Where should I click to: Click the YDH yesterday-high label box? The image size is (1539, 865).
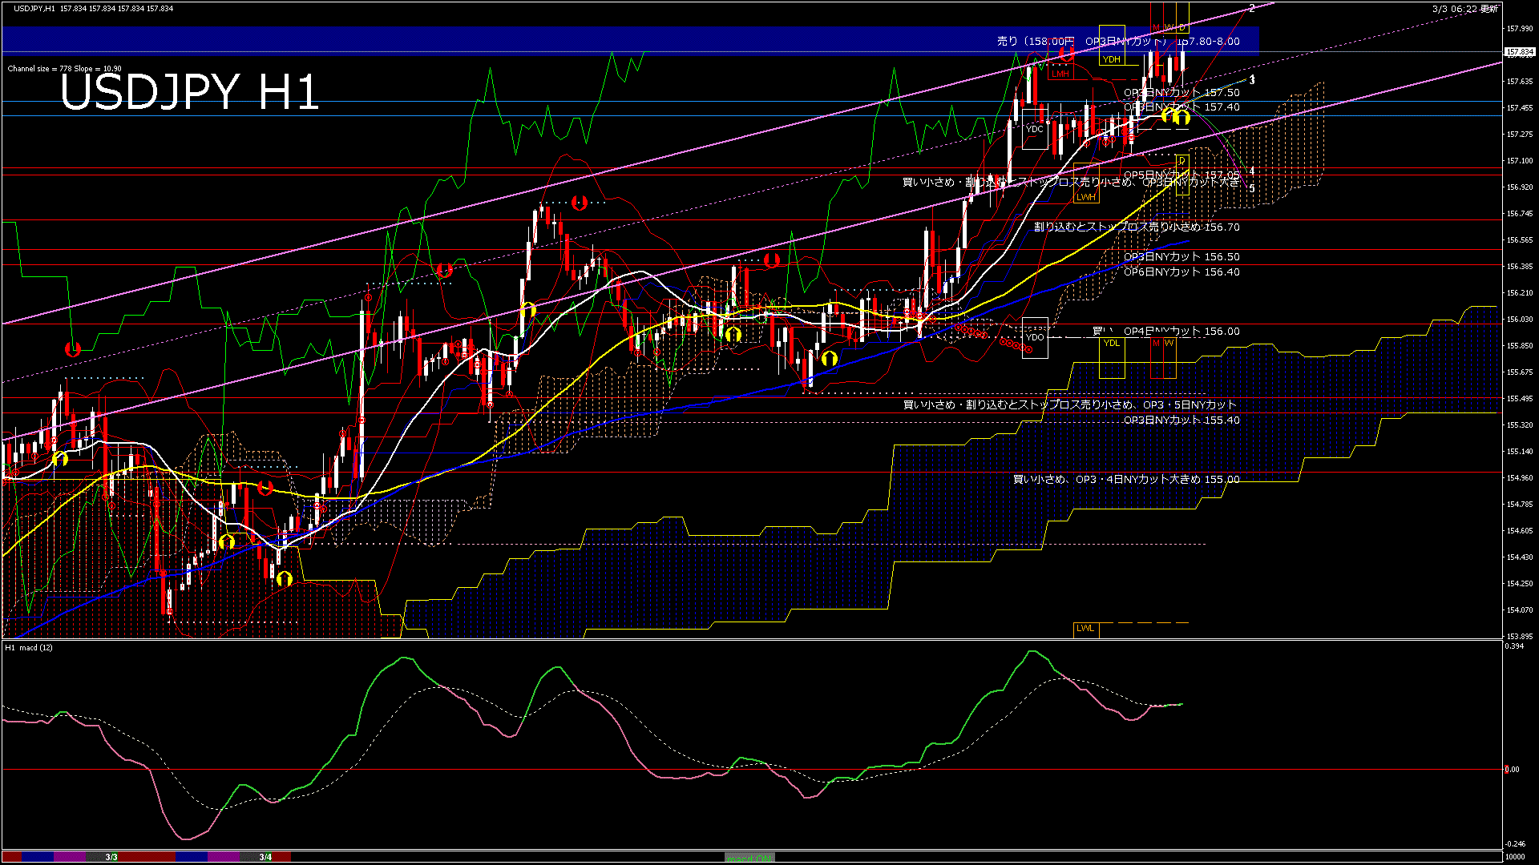[x=1111, y=59]
